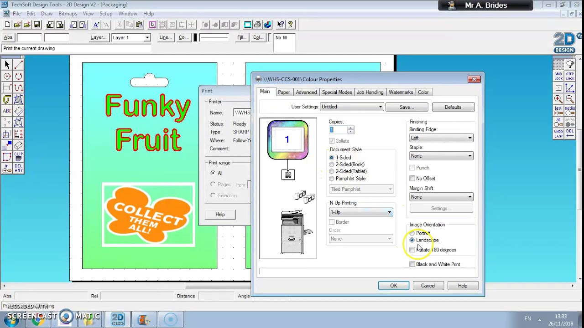Click the Paste clipboard icon in the toolbar
584x328 pixels.
pos(139,25)
